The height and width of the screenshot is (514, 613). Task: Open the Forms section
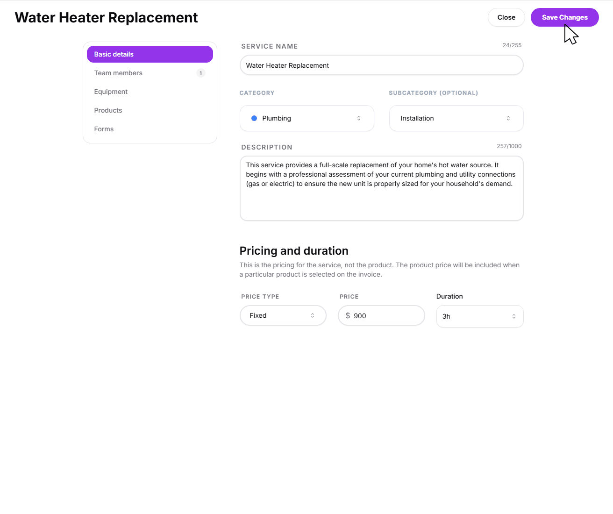[x=104, y=129]
